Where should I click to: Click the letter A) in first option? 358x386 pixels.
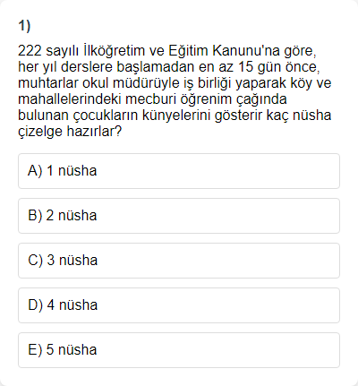point(35,171)
